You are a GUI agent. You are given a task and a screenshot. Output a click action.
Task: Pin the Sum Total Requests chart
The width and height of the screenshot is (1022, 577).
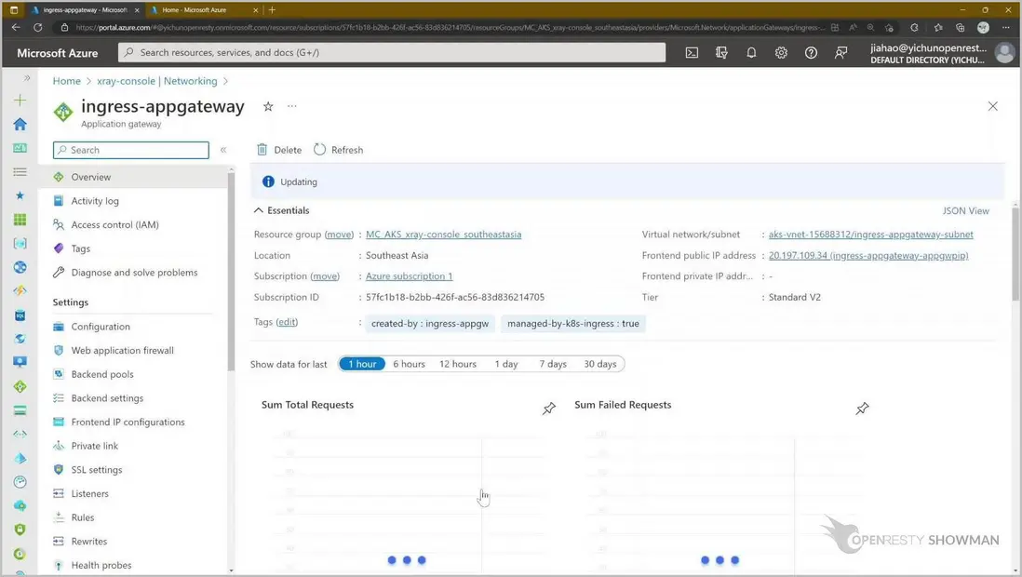(x=549, y=409)
